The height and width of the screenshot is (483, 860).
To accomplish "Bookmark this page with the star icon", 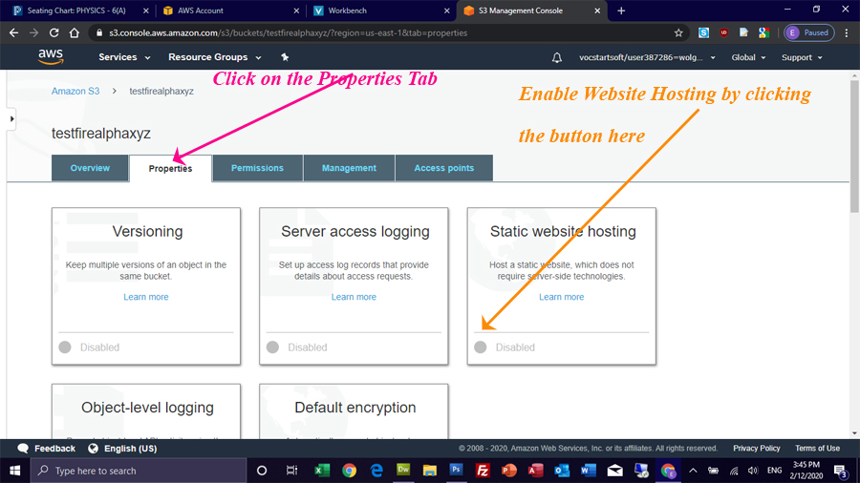I will tap(679, 32).
